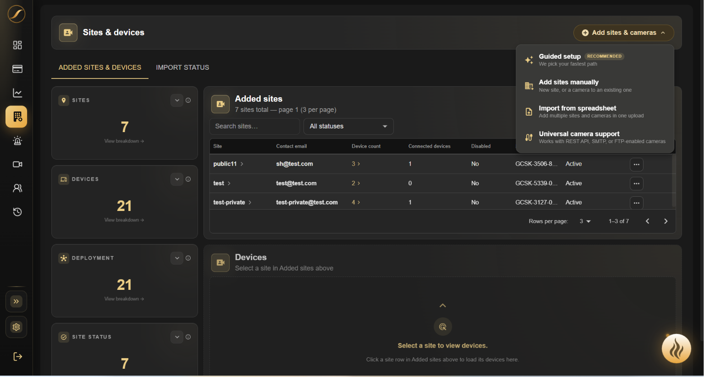Open the users icon in sidebar
Image resolution: width=704 pixels, height=377 pixels.
click(x=17, y=188)
